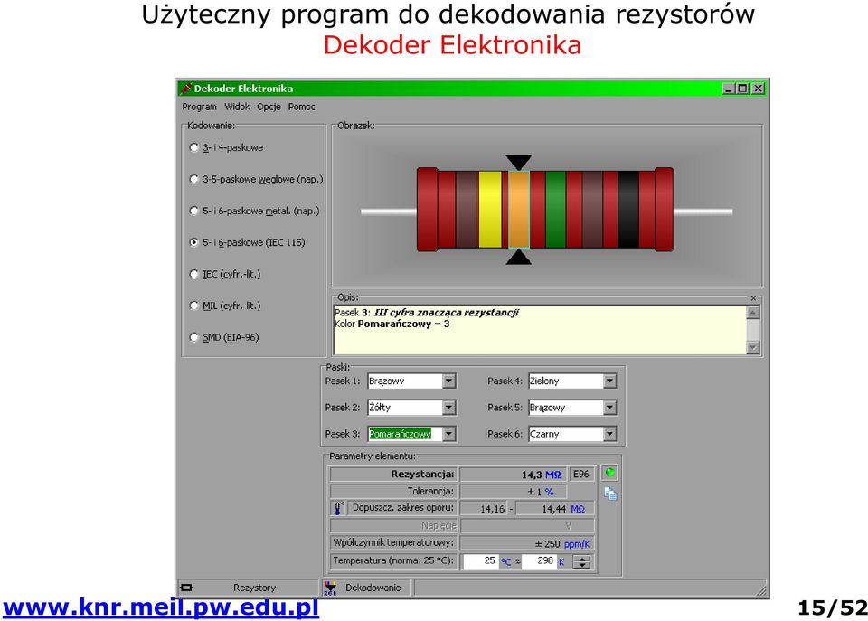The width and height of the screenshot is (868, 621).
Task: Click the E96 series button
Action: click(x=581, y=475)
